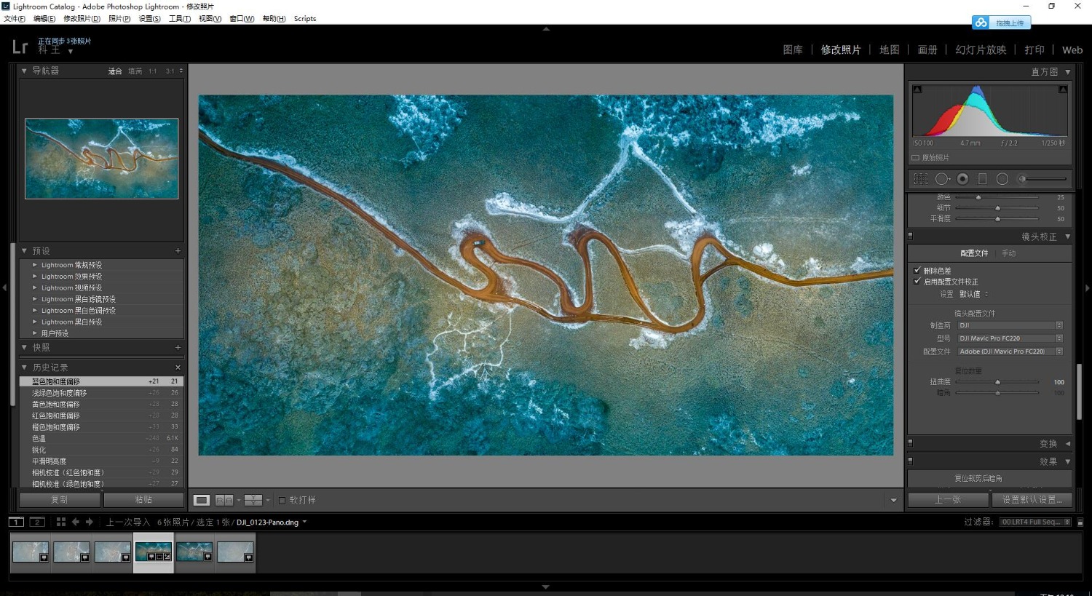Expand the Lightroom 常规预设 folder
Image resolution: width=1092 pixels, height=596 pixels.
point(34,265)
